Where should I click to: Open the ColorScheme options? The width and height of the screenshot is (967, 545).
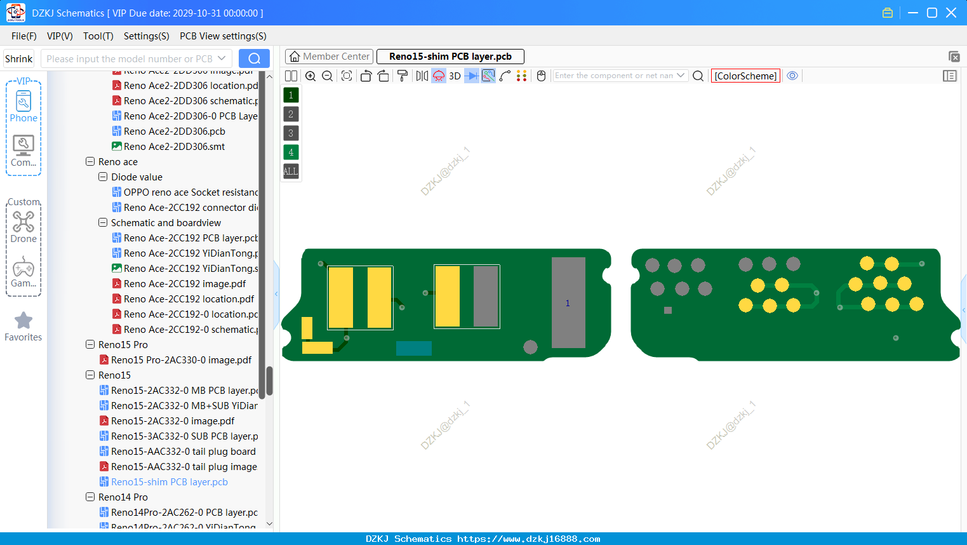(745, 76)
